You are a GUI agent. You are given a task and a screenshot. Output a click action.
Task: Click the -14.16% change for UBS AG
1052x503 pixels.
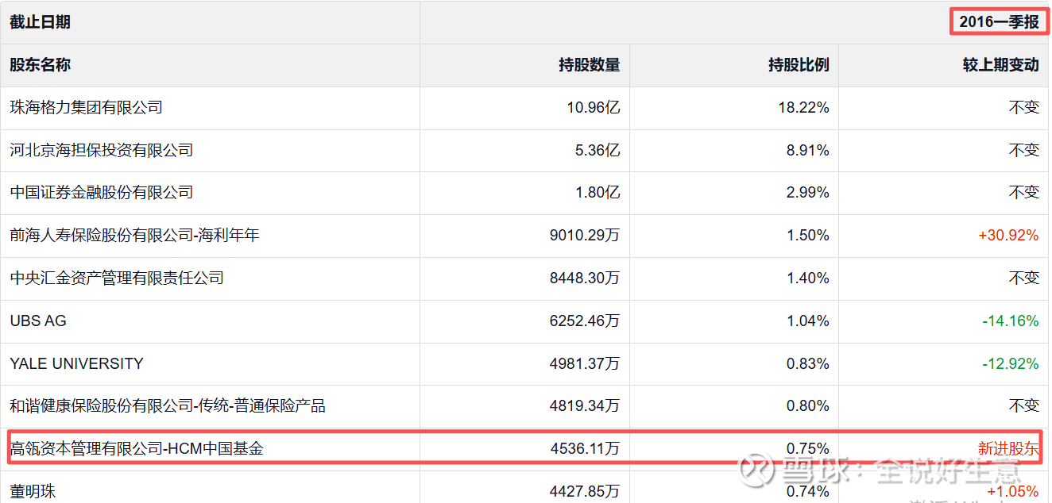pyautogui.click(x=1010, y=321)
